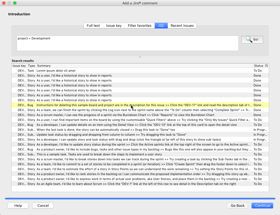Select the "Lorem ipsum dolor sit amet" task row

point(109,71)
